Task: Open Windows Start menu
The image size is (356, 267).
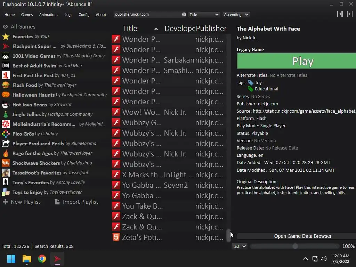Action: click(x=11, y=259)
